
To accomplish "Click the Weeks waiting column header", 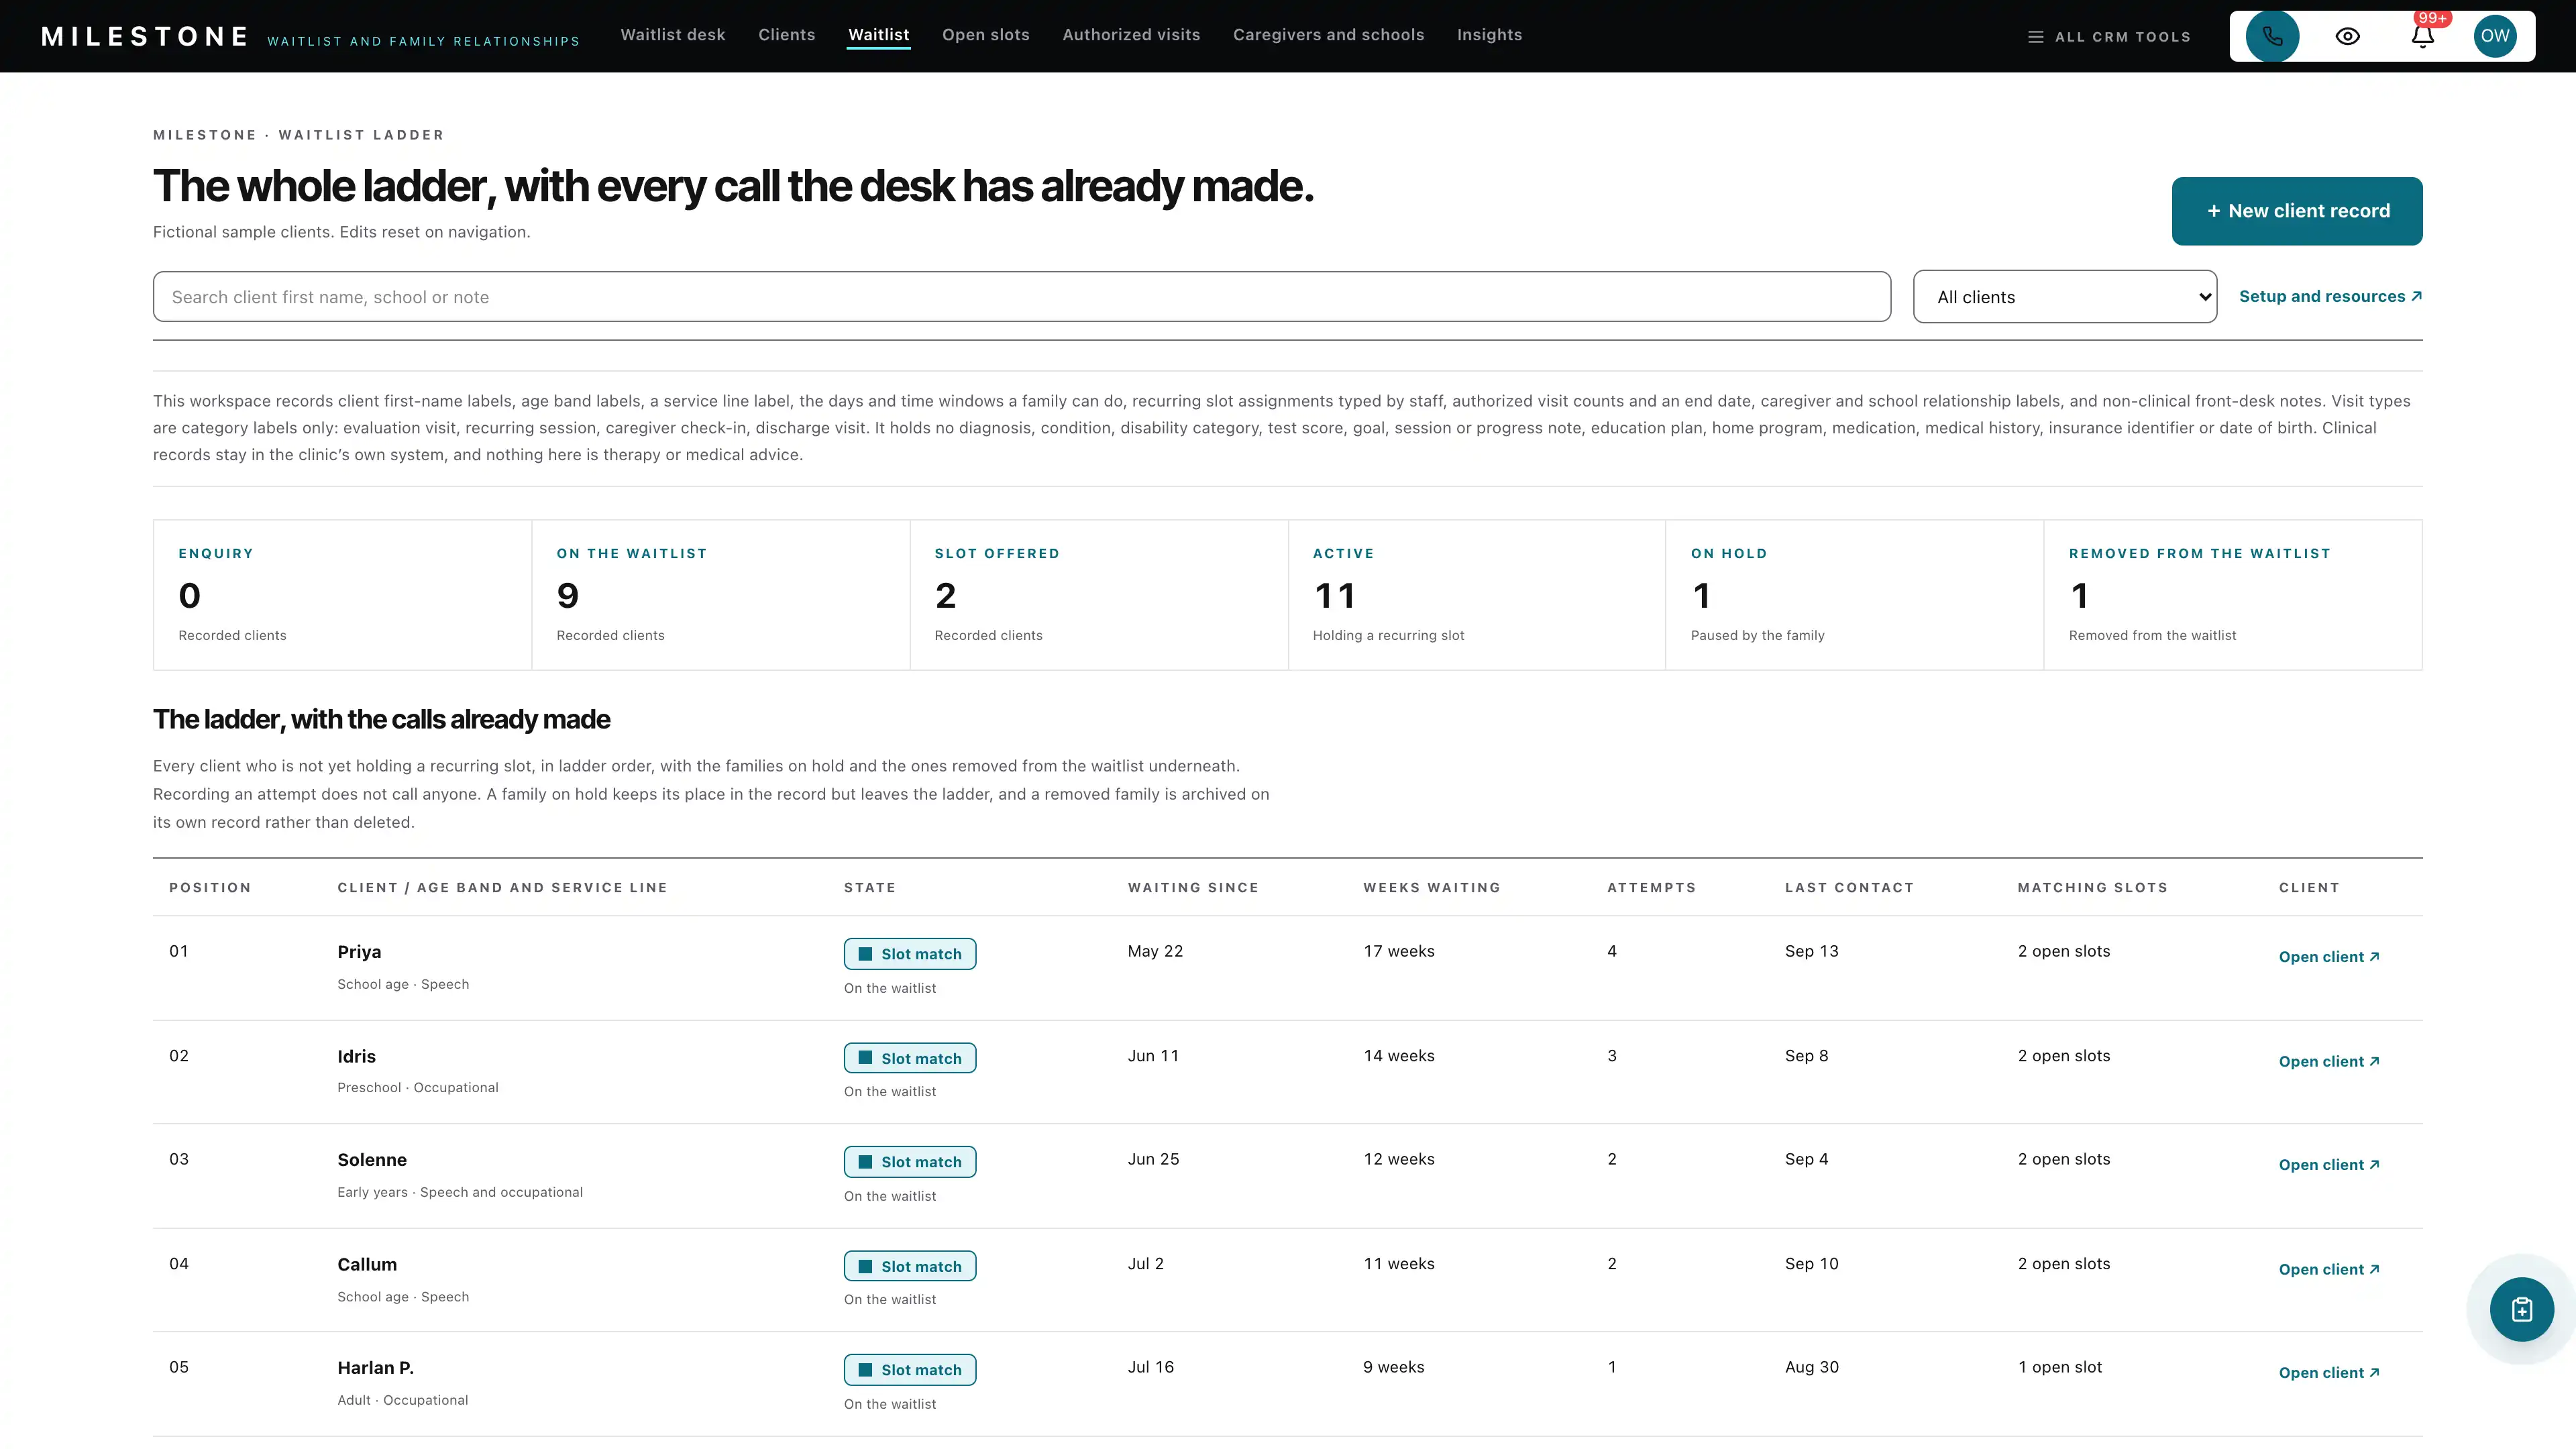I will tap(1432, 888).
